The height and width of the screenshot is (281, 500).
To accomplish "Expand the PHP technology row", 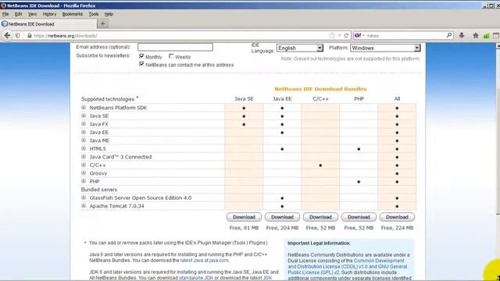I will [84, 181].
